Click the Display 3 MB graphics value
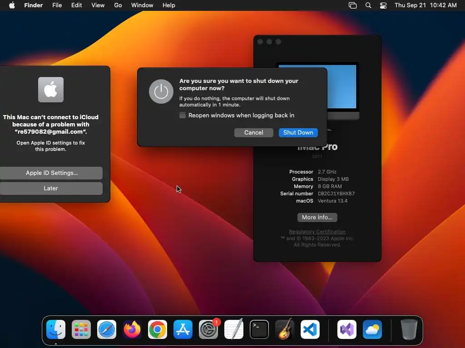The height and width of the screenshot is (348, 465). (333, 179)
